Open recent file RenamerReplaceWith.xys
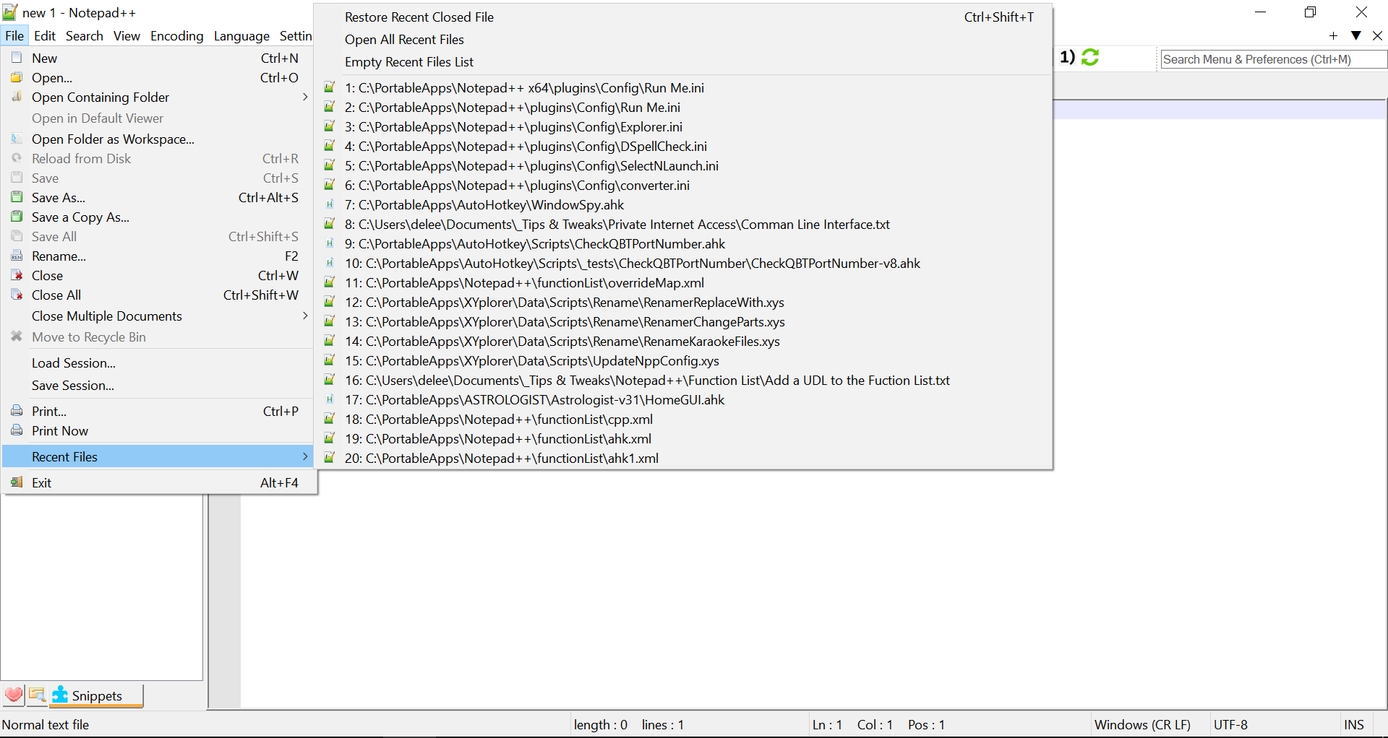This screenshot has height=738, width=1388. (684, 302)
